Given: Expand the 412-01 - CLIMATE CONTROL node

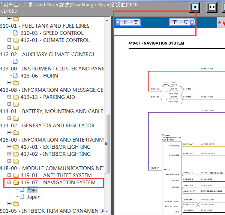Looking at the screenshot, I should [9, 40].
